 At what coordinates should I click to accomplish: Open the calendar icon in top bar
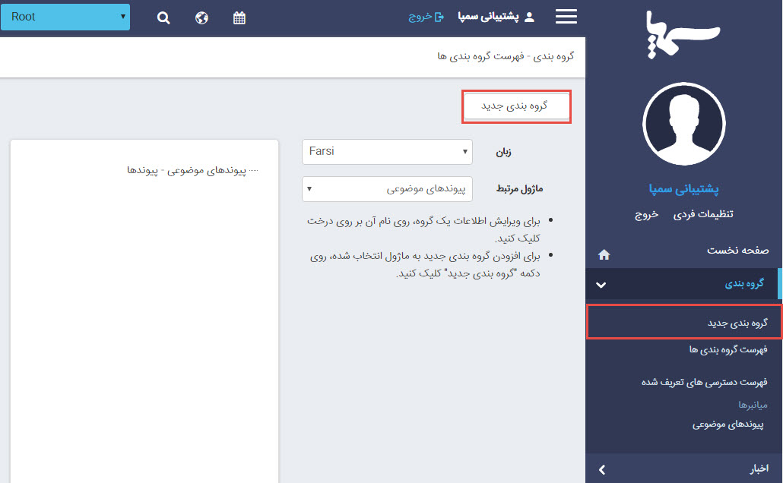tap(239, 17)
